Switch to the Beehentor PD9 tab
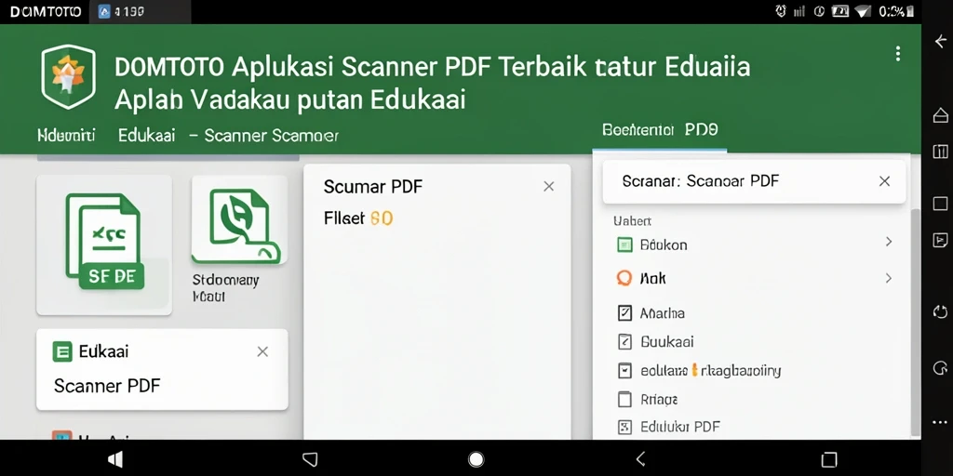The width and height of the screenshot is (953, 476). [660, 130]
